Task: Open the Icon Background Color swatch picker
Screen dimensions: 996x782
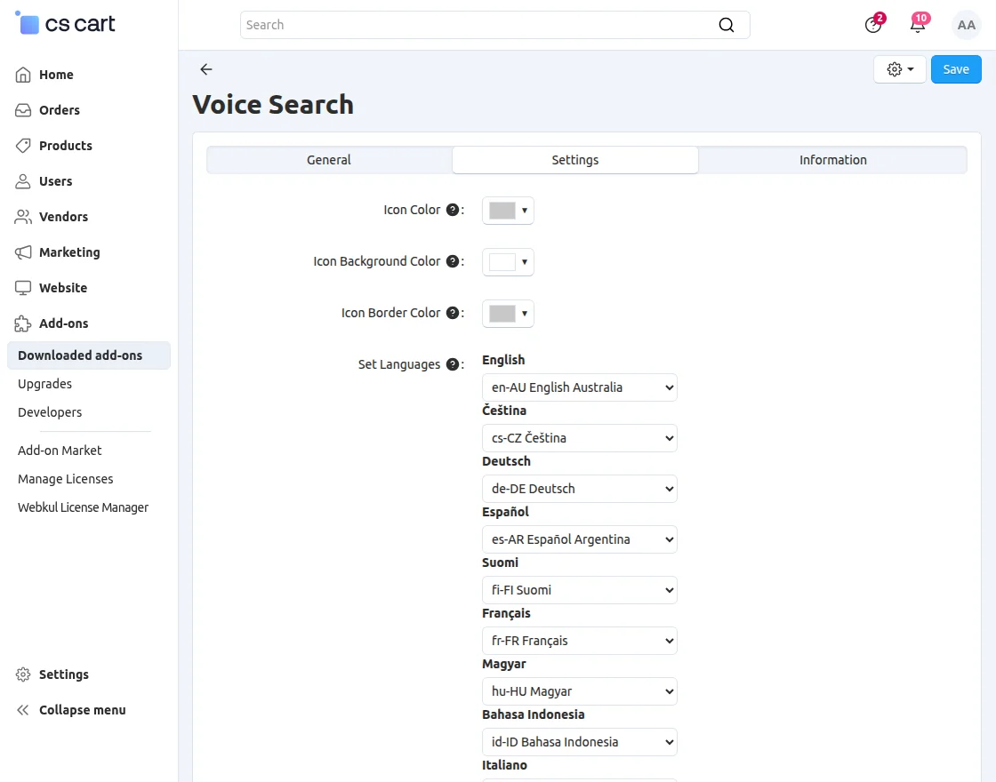Action: click(x=508, y=262)
